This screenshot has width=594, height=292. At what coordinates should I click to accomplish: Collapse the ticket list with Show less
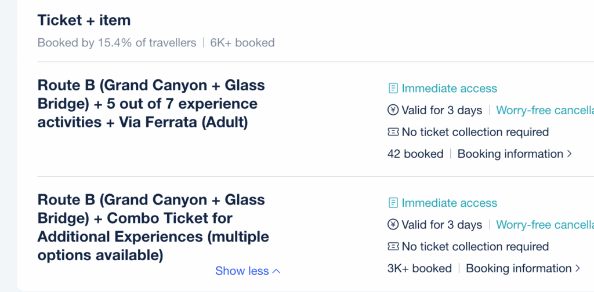[248, 271]
